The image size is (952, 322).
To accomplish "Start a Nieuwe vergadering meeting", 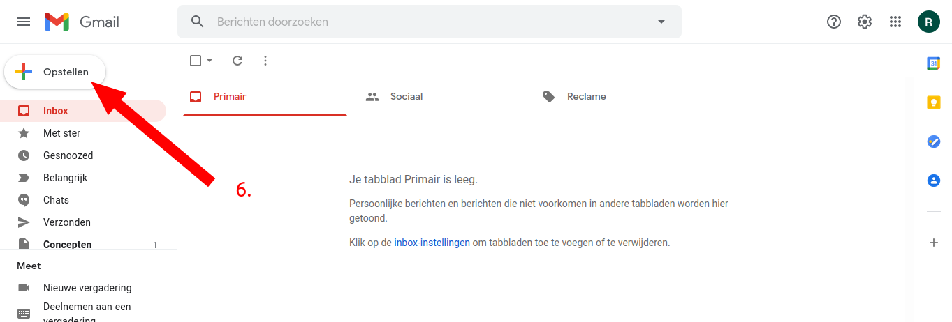I will 87,288.
